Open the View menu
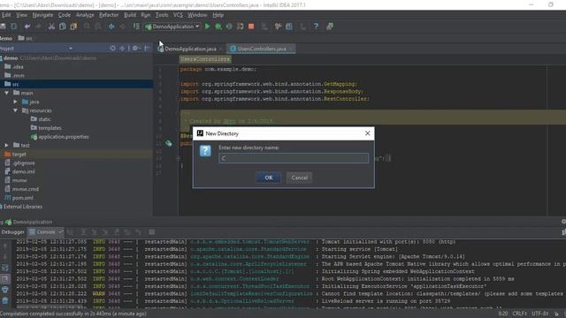The image size is (566, 318). 21,15
